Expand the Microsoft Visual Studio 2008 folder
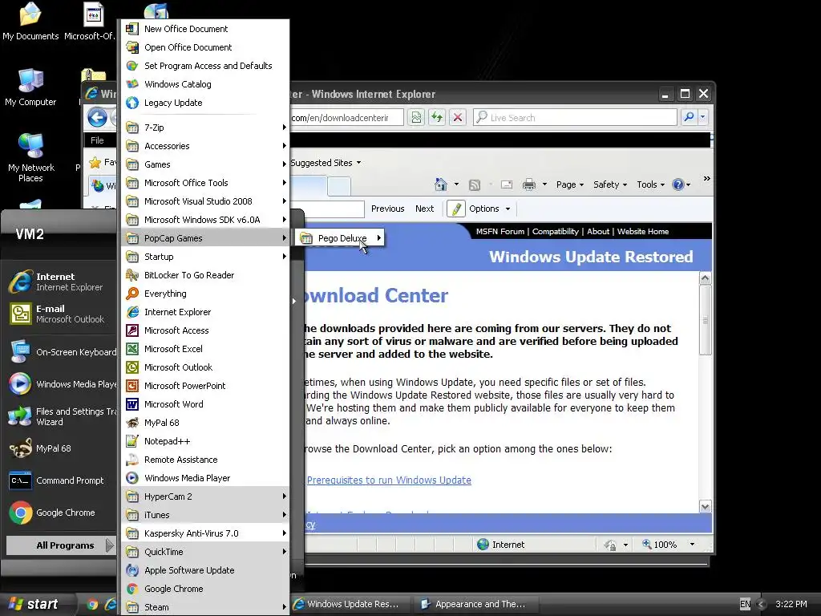The width and height of the screenshot is (821, 616). click(x=204, y=201)
